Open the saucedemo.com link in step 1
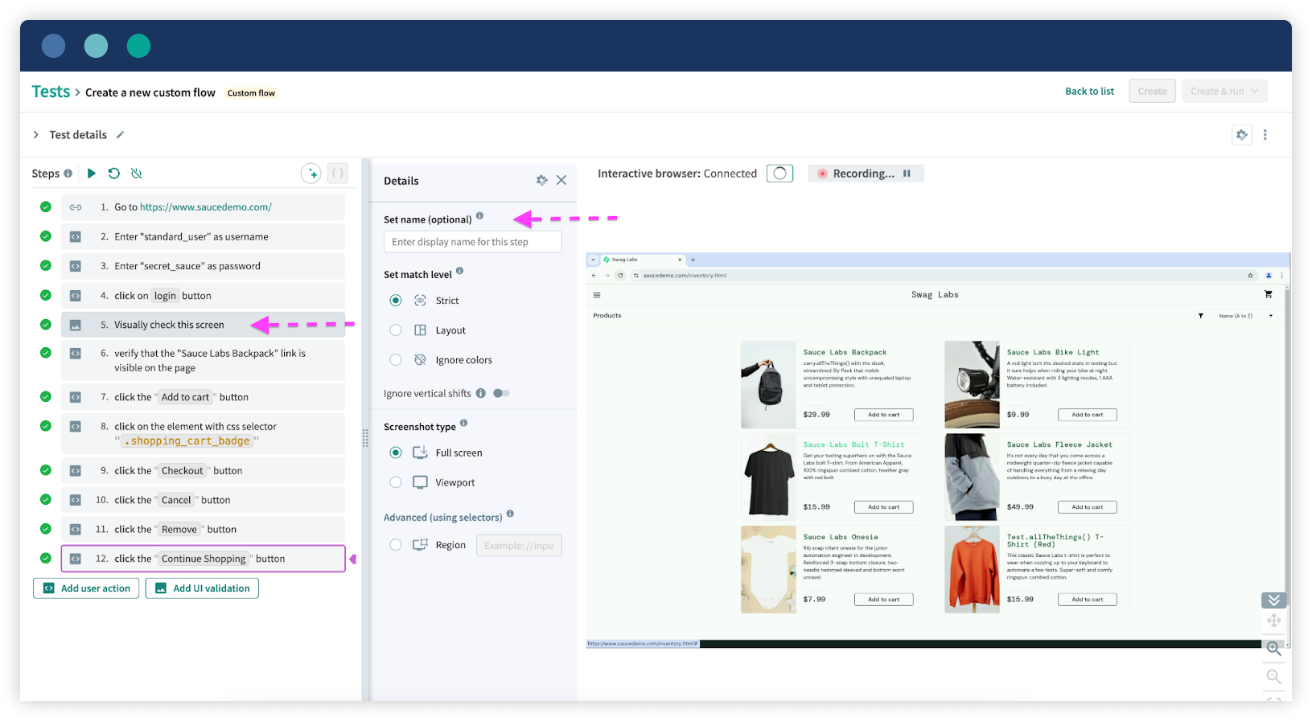The image size is (1312, 721). pyautogui.click(x=206, y=207)
